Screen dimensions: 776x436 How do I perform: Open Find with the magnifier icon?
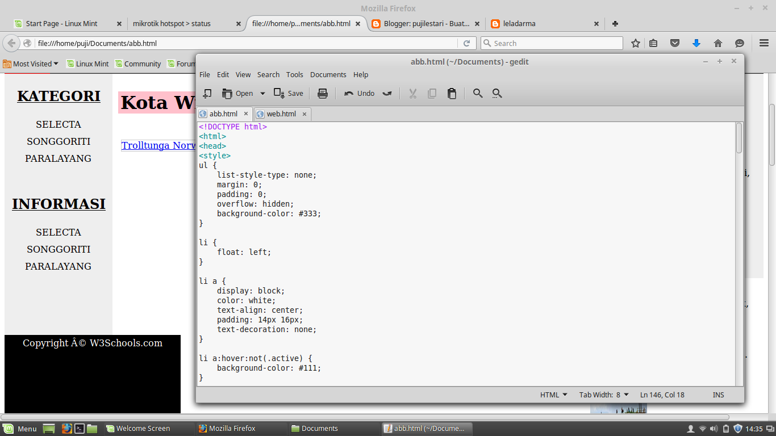pos(478,93)
